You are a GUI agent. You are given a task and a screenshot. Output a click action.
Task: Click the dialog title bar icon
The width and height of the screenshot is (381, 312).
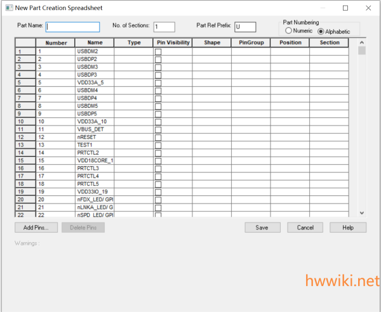tap(8, 8)
